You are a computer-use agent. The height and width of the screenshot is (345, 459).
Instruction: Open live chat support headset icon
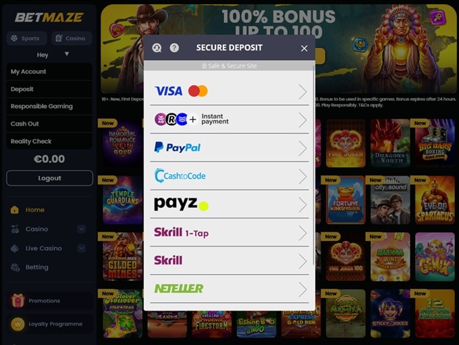pos(157,48)
